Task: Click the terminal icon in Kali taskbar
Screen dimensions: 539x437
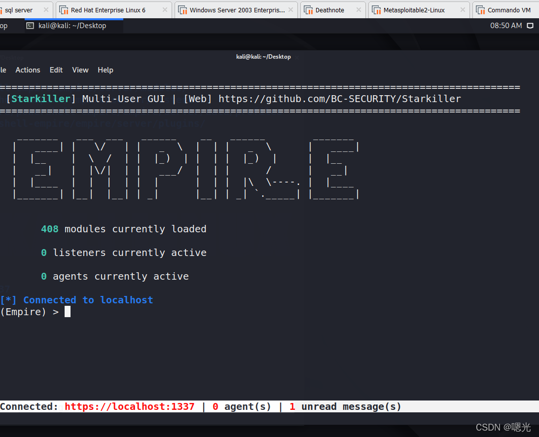Action: [x=30, y=26]
